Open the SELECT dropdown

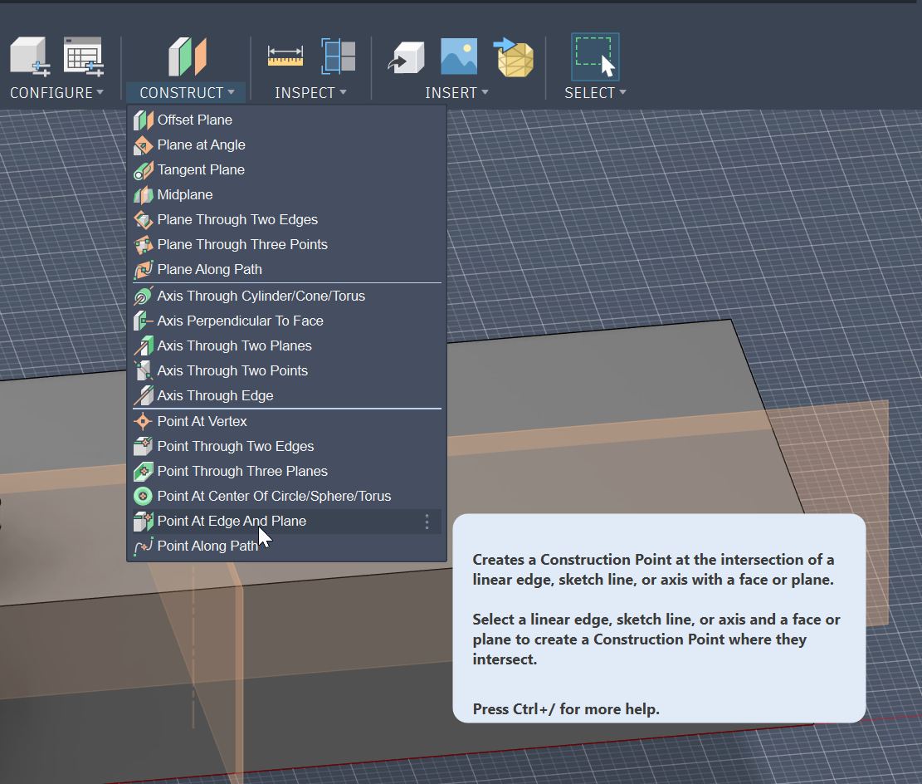(x=595, y=92)
